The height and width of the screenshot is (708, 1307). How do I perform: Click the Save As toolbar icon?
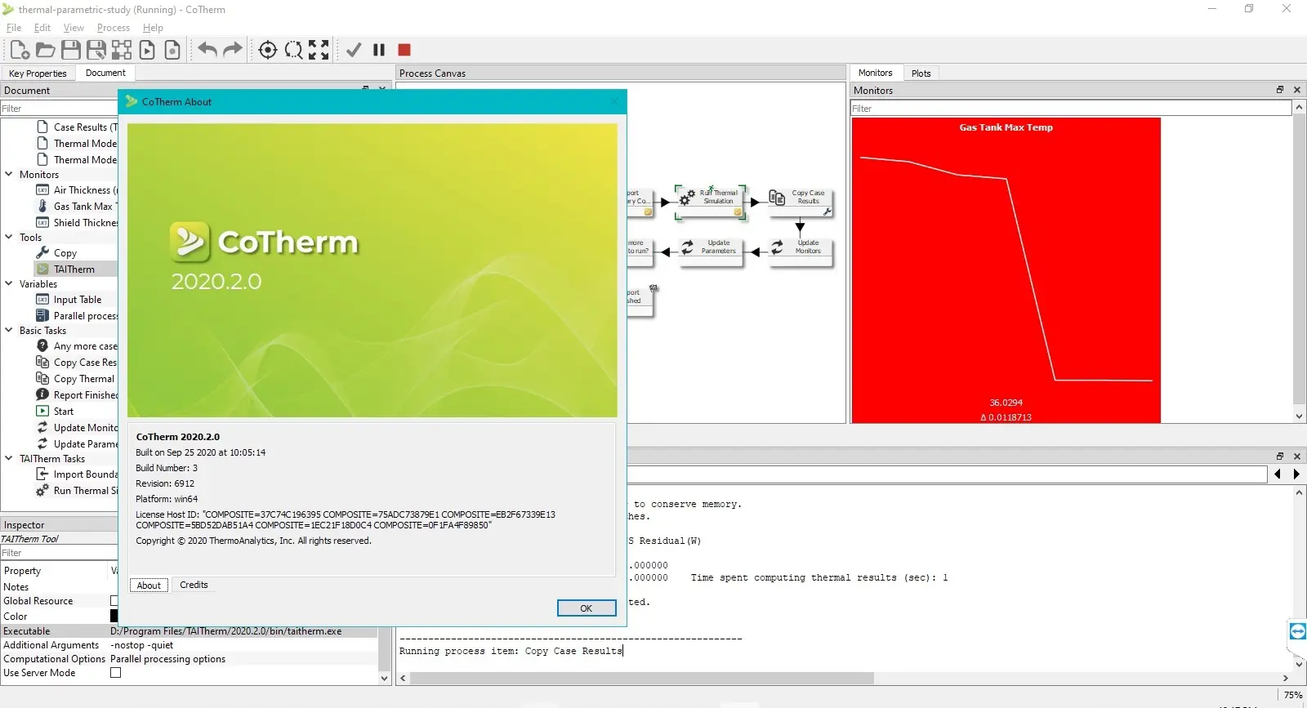click(96, 50)
